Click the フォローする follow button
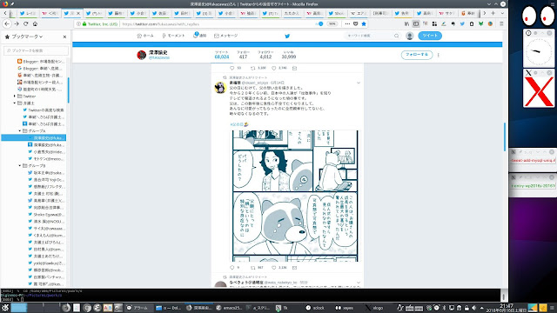557x313 pixels. [417, 55]
